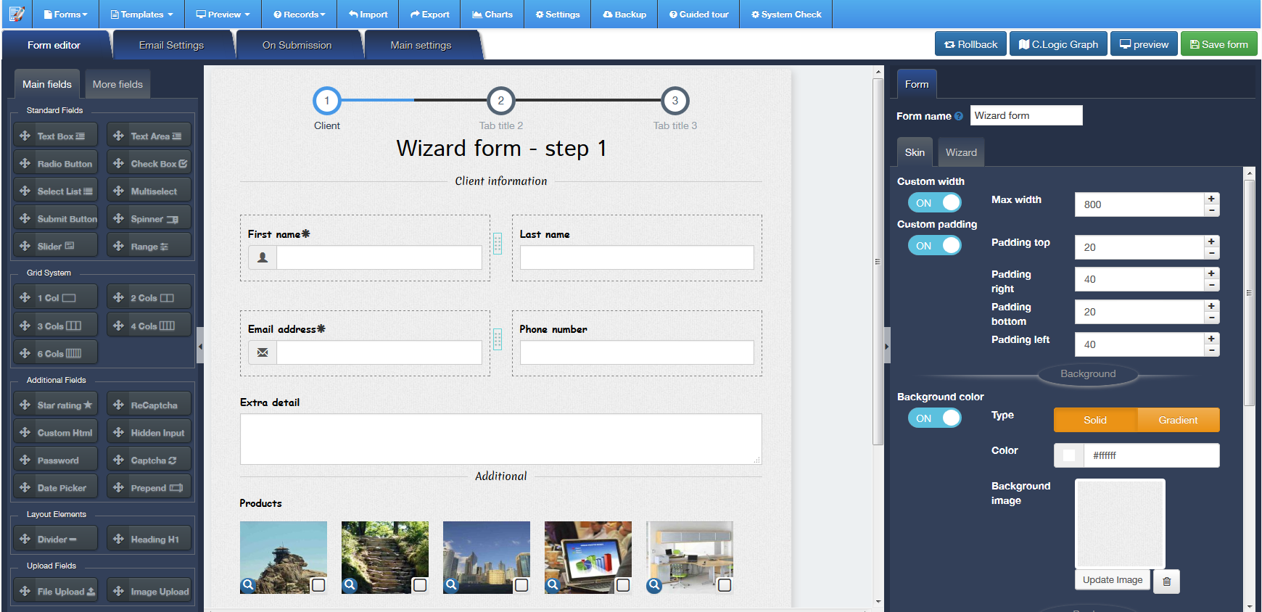
Task: Zoom the city skyline product image magnifier
Action: (x=452, y=584)
